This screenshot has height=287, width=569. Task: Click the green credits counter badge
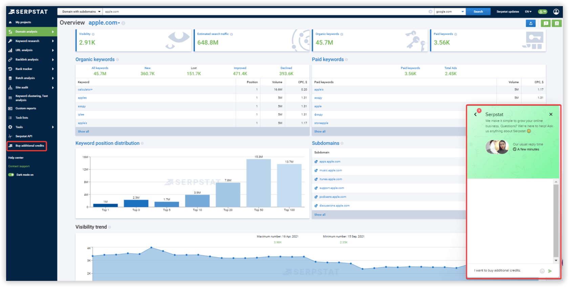click(543, 12)
